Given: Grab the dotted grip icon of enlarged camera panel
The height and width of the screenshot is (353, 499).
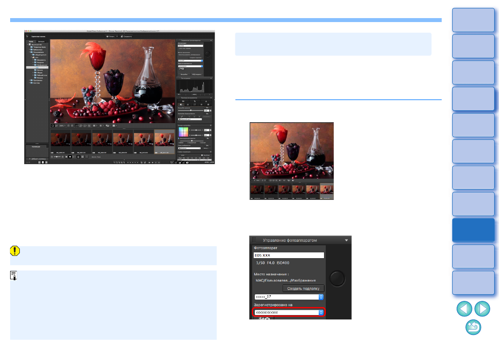Looking at the screenshot, I should 254,240.
